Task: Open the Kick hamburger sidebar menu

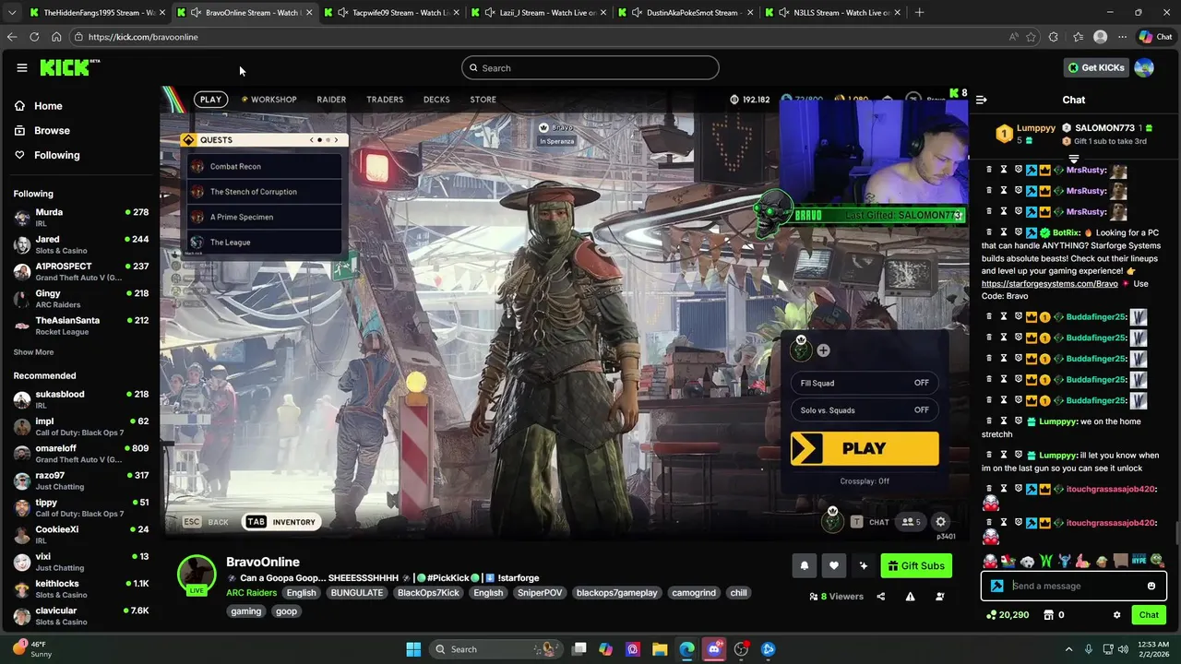Action: pyautogui.click(x=21, y=67)
